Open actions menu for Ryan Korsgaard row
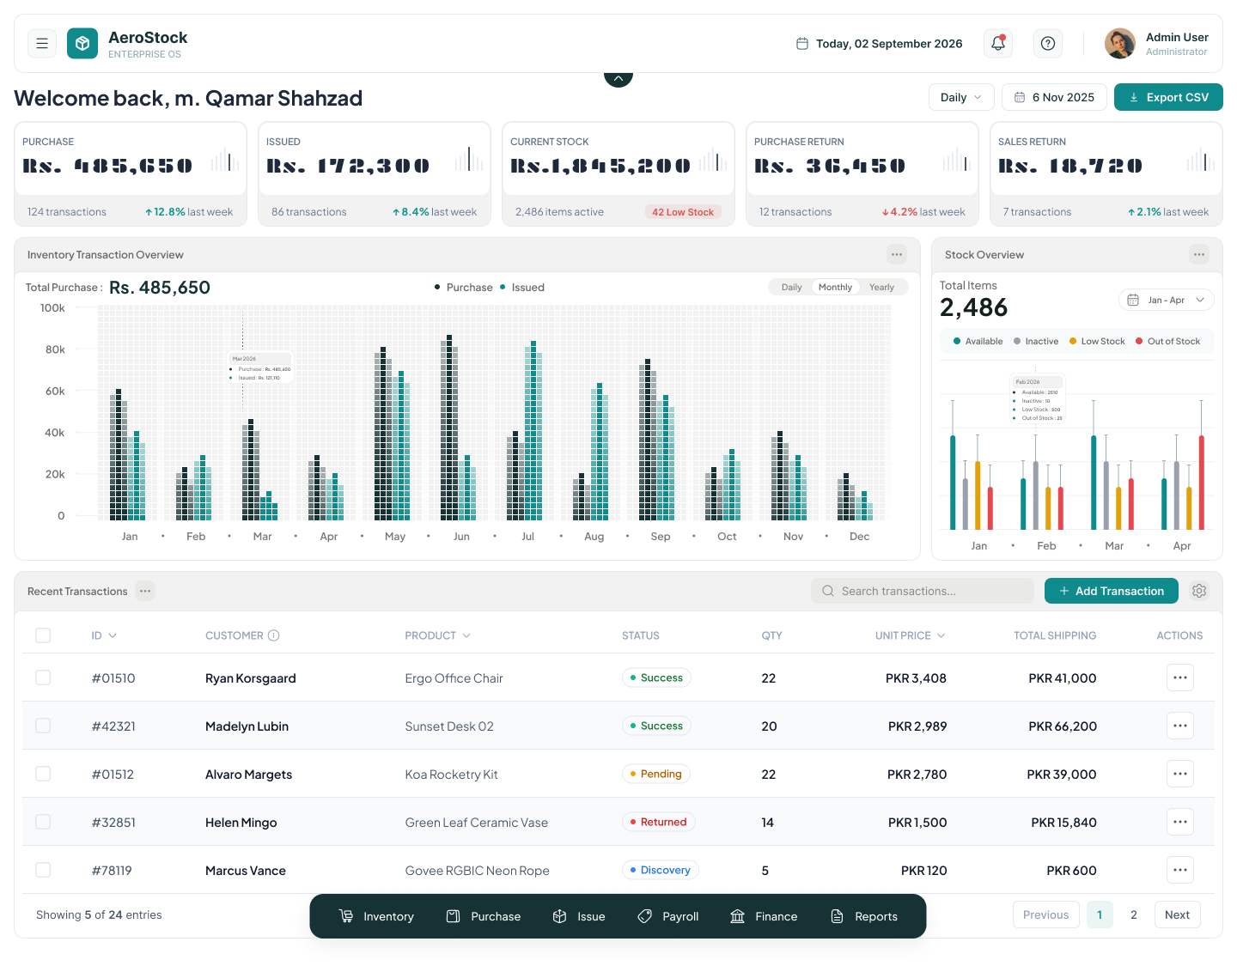 tap(1180, 677)
